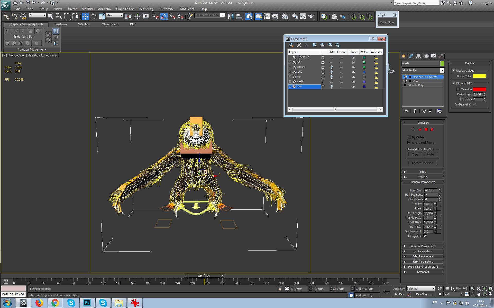Open Photoshop from the taskbar
The image size is (494, 308).
point(87,303)
